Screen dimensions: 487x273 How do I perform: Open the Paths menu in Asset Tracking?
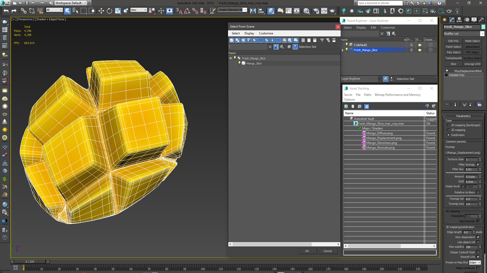click(367, 95)
